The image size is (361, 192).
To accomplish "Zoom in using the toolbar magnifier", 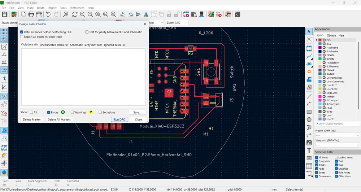I will point(82,14).
